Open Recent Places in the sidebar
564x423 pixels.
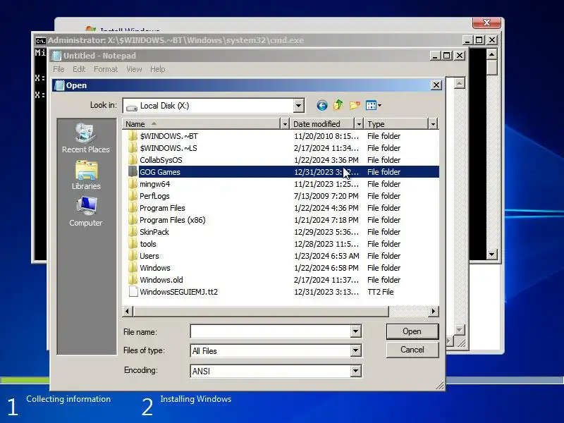coord(85,138)
